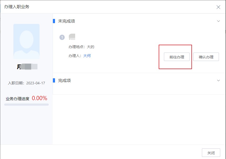
Task: Click the step number 1 indicator
Action: 62,37
